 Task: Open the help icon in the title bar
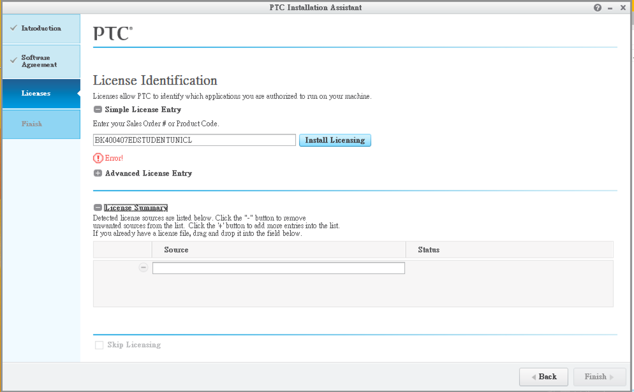click(x=597, y=7)
